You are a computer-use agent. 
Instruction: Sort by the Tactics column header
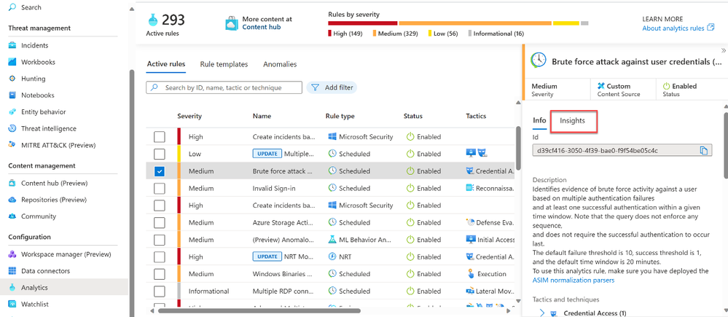coord(476,116)
